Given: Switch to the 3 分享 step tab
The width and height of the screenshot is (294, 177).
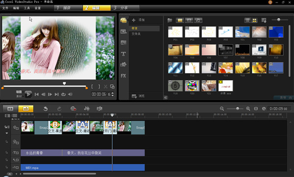Looking at the screenshot, I should tap(125, 8).
